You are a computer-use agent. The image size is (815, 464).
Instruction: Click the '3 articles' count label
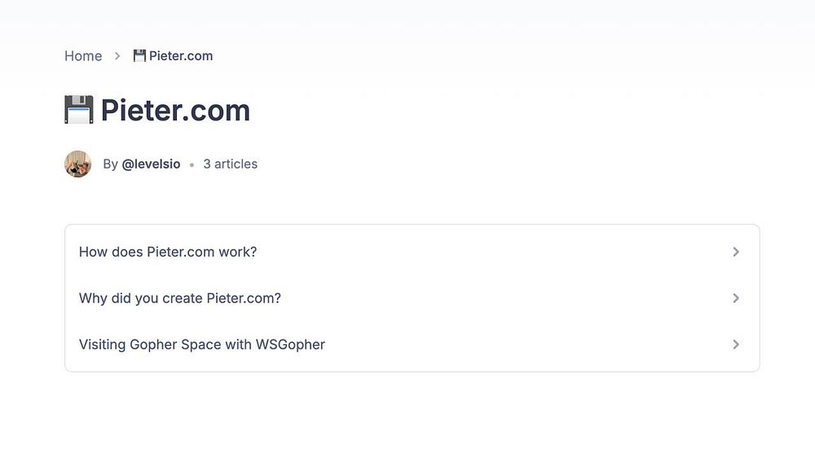pos(230,164)
